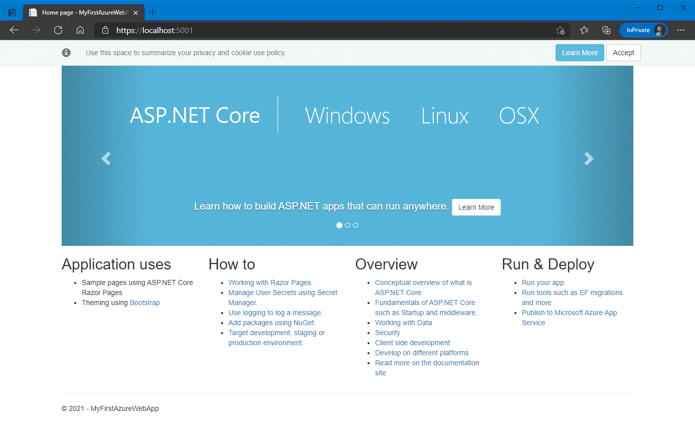Click the Run & Deploy heading

548,264
